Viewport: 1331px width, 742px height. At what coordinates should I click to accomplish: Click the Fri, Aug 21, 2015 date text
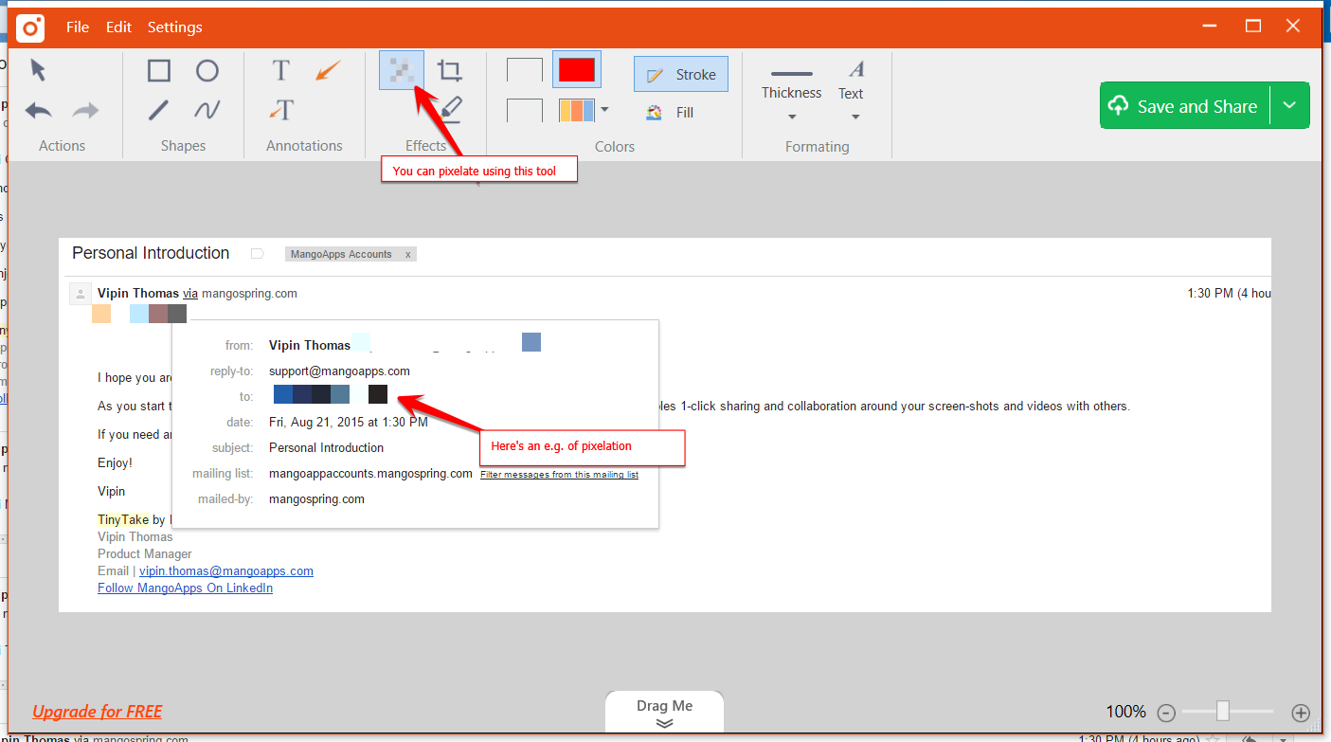349,423
